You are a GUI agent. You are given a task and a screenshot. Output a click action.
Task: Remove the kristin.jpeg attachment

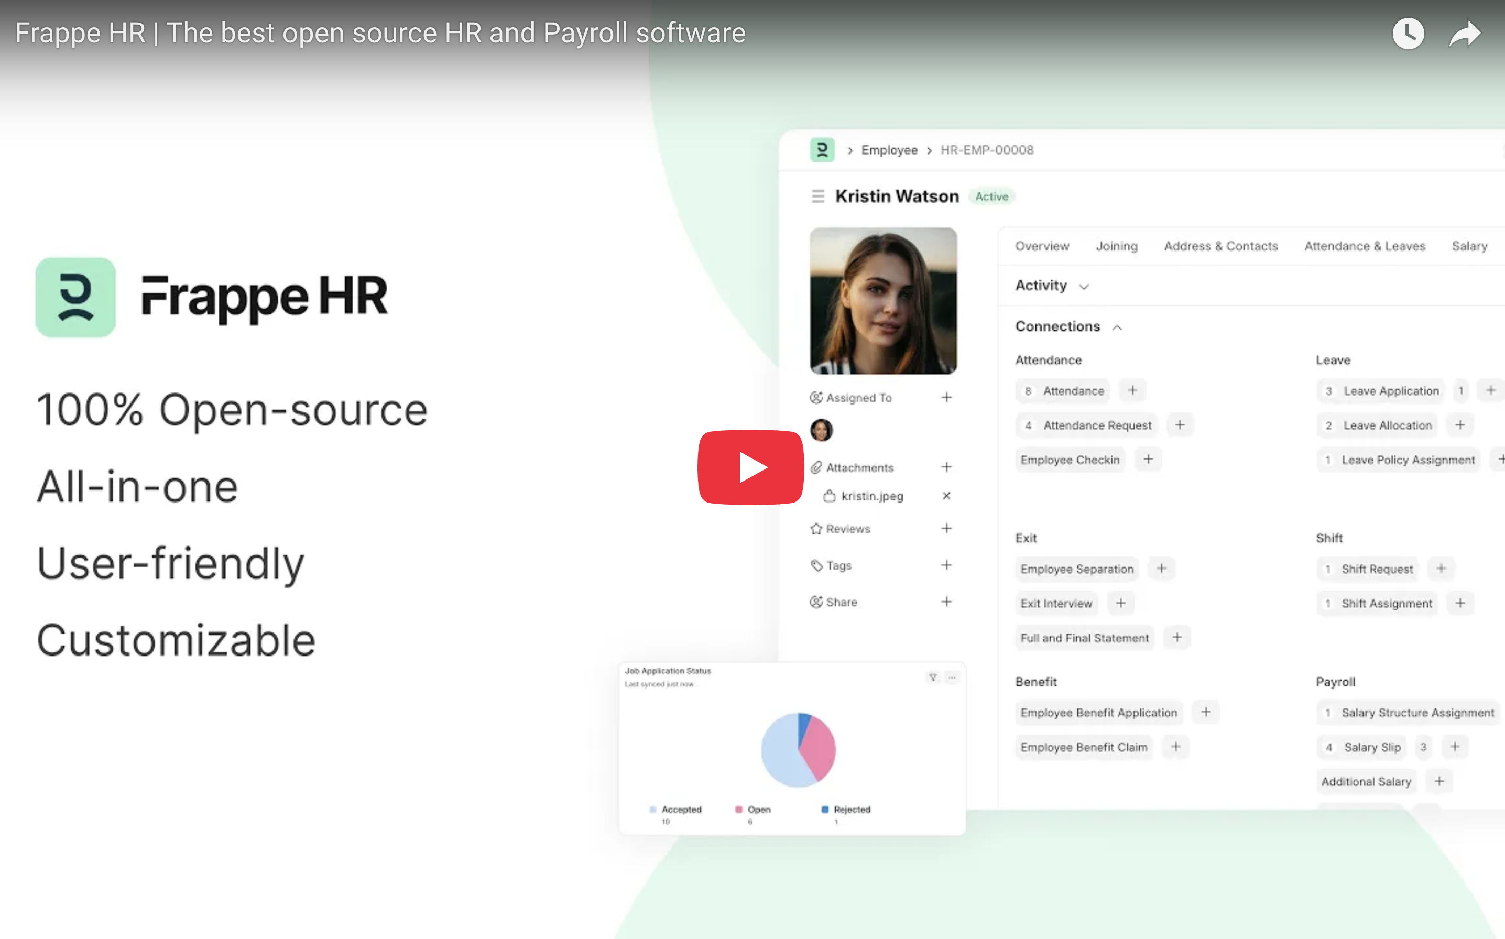pyautogui.click(x=946, y=496)
